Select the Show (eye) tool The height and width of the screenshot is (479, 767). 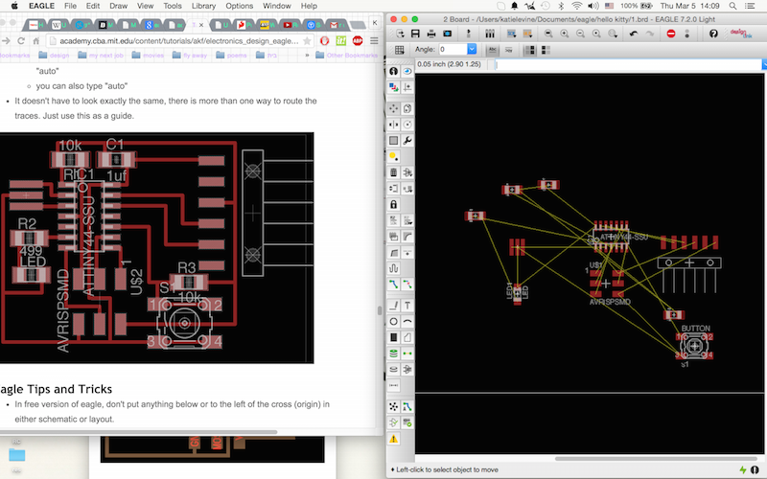coord(407,71)
